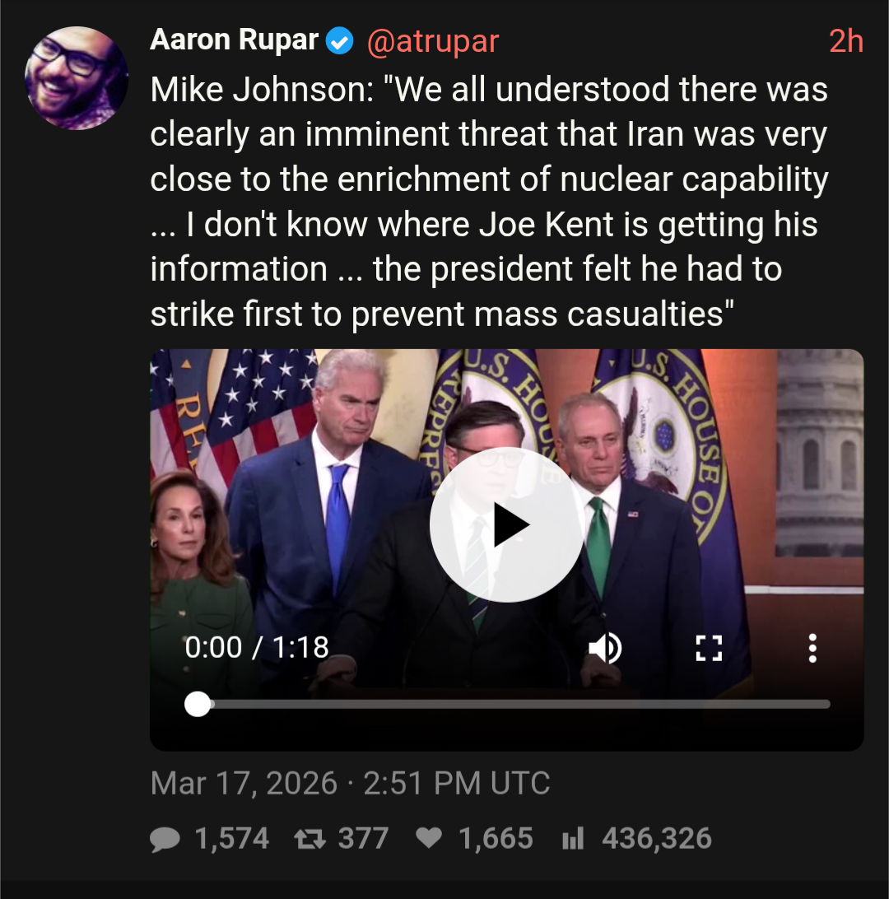Click the white seek handle at video start
Viewport: 889px width, 899px height.
click(198, 704)
